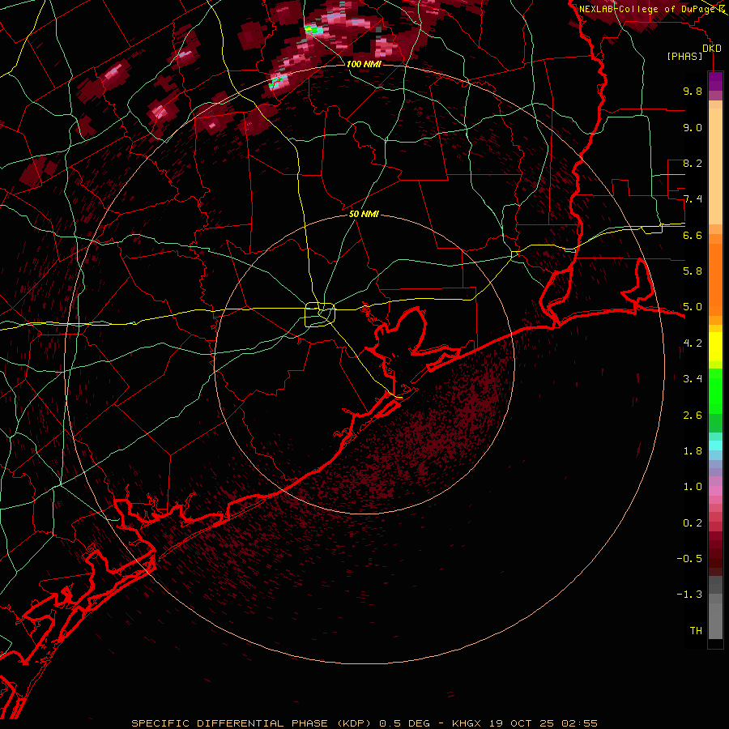The height and width of the screenshot is (729, 729).
Task: Click the 9.8 value on the color scale
Action: click(693, 91)
